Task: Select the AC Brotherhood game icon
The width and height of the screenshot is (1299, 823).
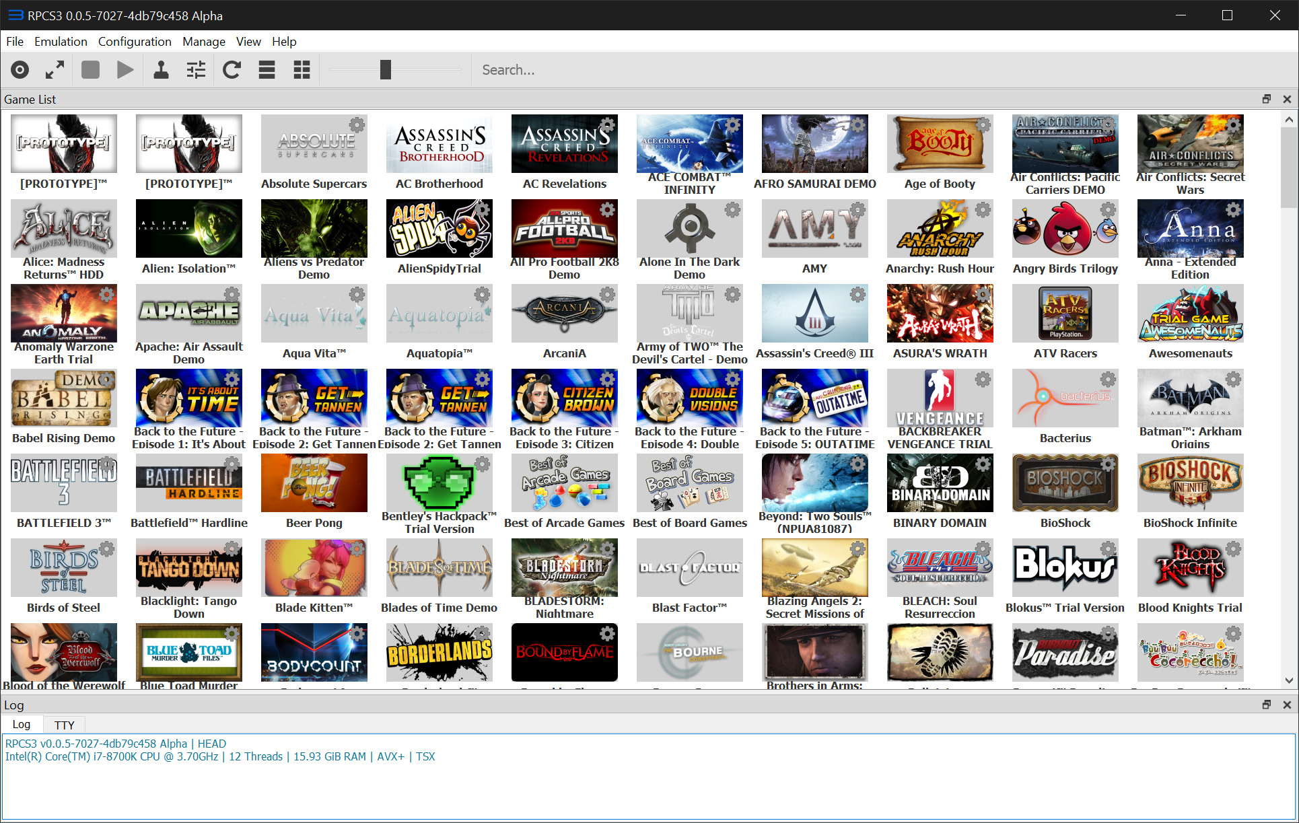Action: (x=440, y=143)
